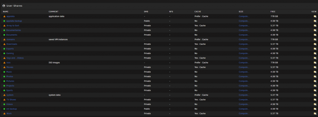Open the view folder icon for Gaming
This screenshot has height=117, width=318.
pyautogui.click(x=315, y=53)
